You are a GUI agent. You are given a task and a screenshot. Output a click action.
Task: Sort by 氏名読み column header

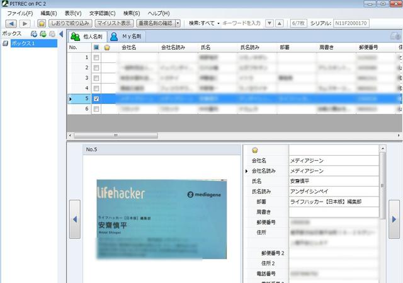(x=258, y=48)
